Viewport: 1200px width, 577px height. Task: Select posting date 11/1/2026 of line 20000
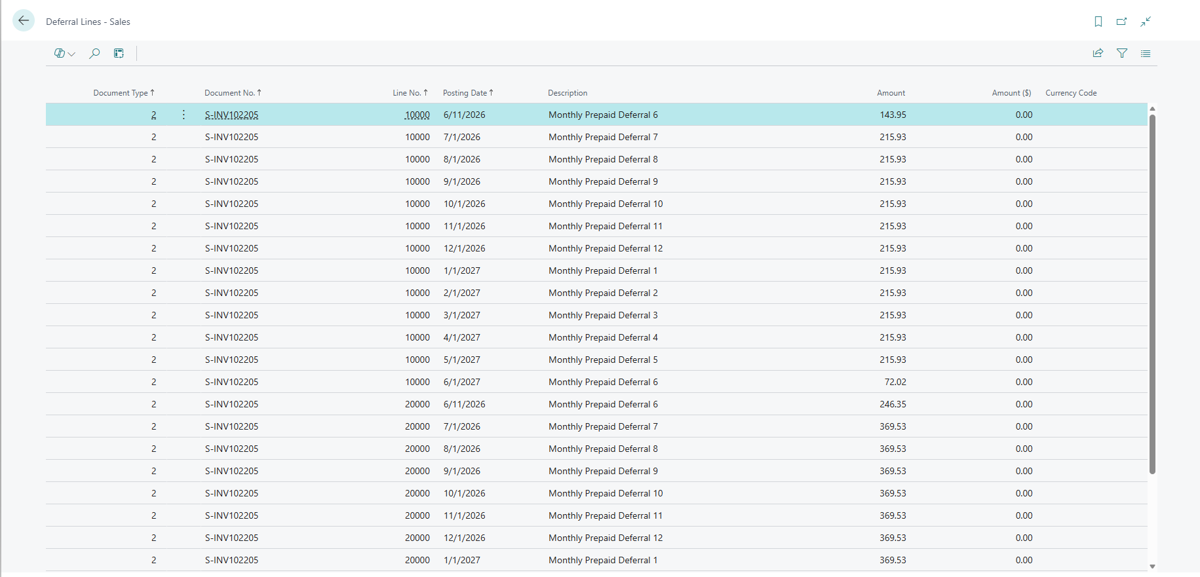click(465, 515)
